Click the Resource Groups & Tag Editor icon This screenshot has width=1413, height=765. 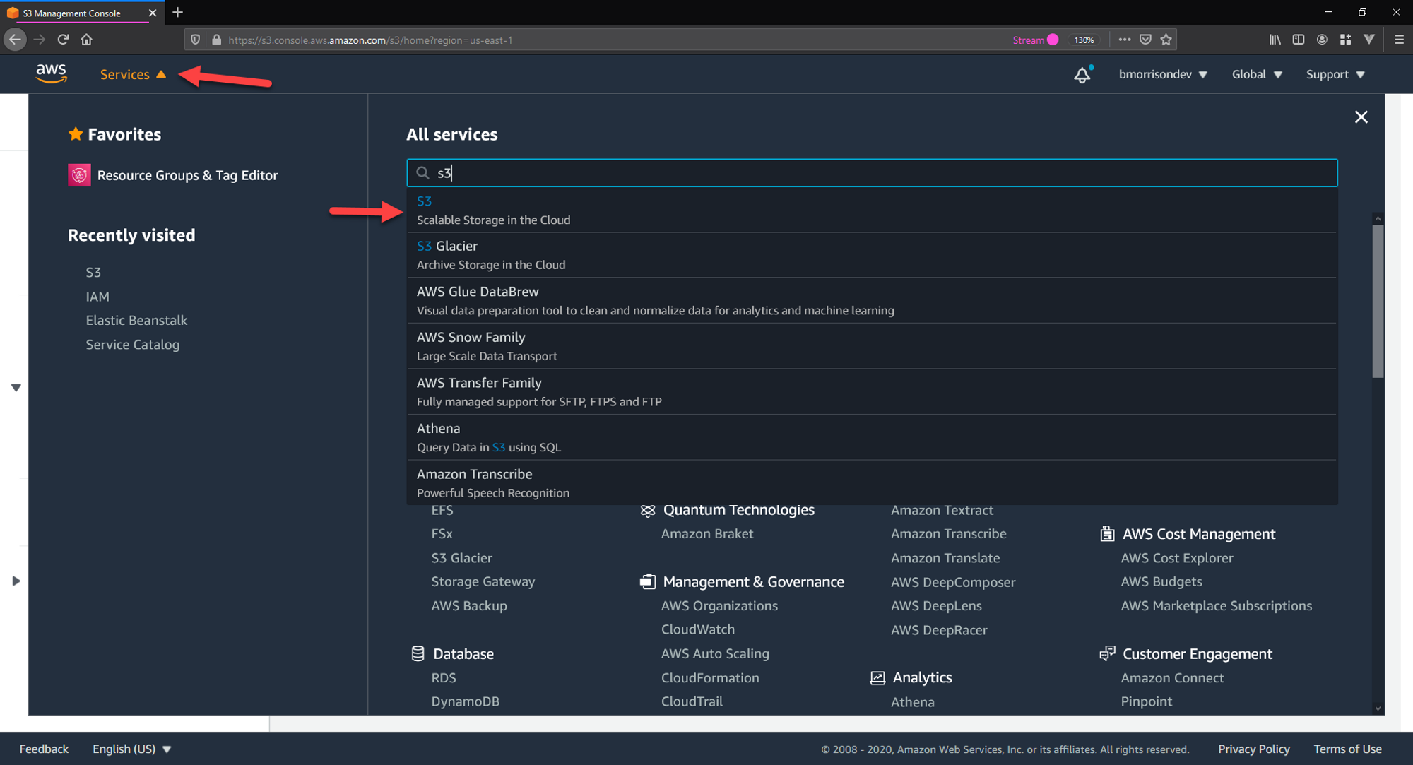79,175
